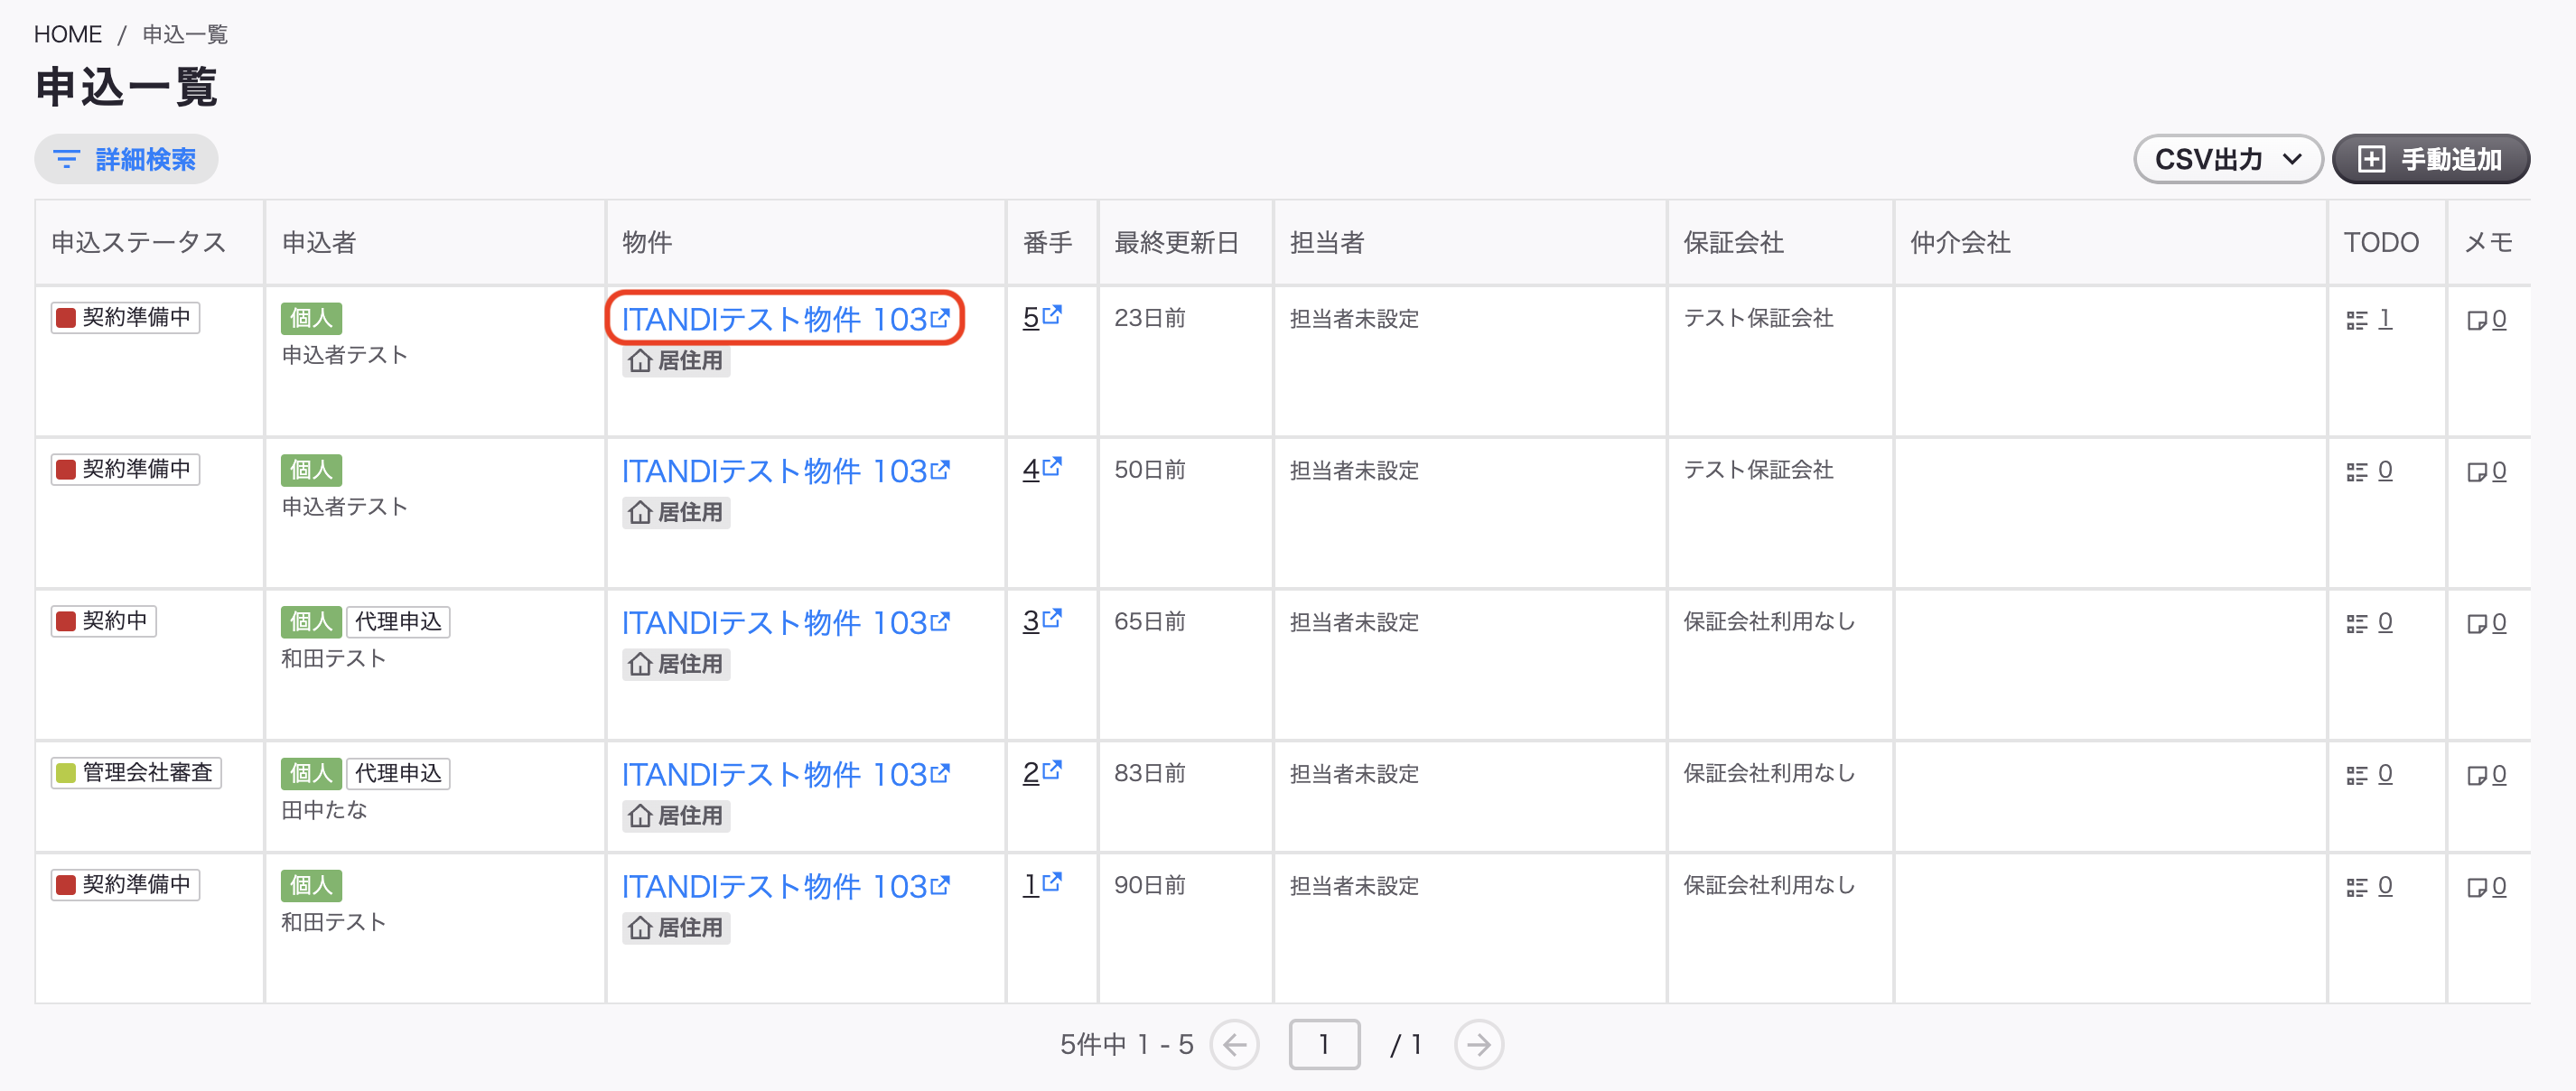The image size is (2576, 1091).
Task: Click 居住用 tag in the 23日前 row
Action: [676, 361]
